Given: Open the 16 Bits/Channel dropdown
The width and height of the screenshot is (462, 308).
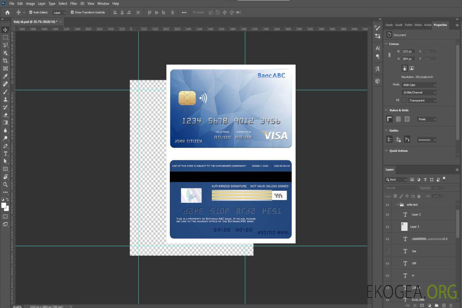Looking at the screenshot, I should (x=419, y=92).
